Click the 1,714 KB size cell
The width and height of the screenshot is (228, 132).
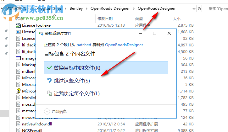pos(186,91)
